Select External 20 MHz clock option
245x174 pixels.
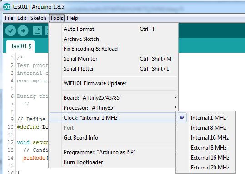pos(205,168)
